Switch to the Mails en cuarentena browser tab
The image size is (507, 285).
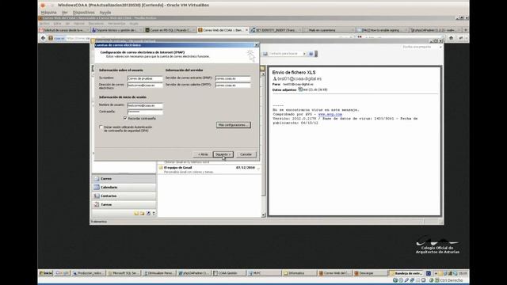click(329, 30)
